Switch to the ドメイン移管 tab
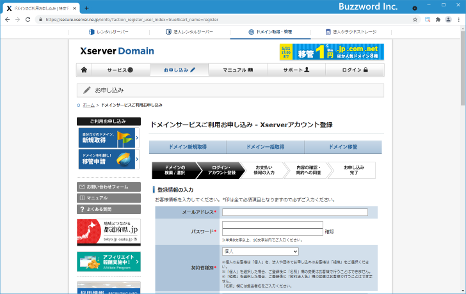 pos(343,147)
